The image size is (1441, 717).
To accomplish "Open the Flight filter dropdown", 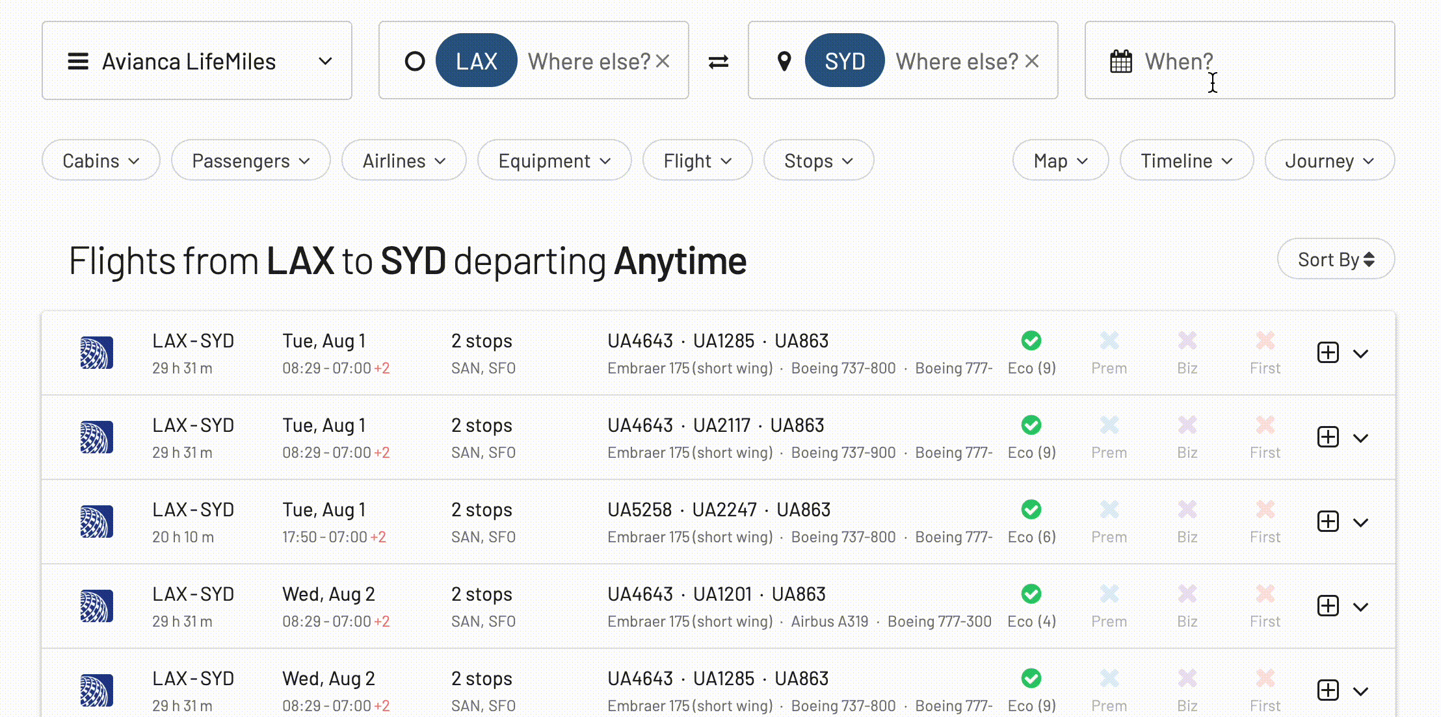I will (697, 160).
